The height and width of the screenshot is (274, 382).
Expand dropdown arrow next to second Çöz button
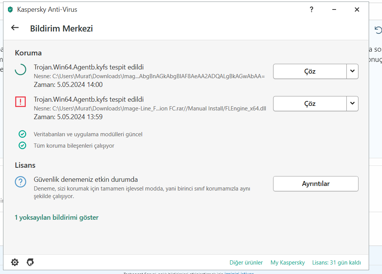(x=352, y=104)
